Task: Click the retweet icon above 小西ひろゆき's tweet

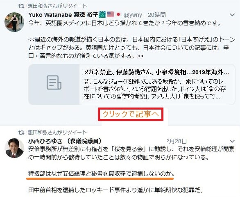Action: [x=21, y=133]
